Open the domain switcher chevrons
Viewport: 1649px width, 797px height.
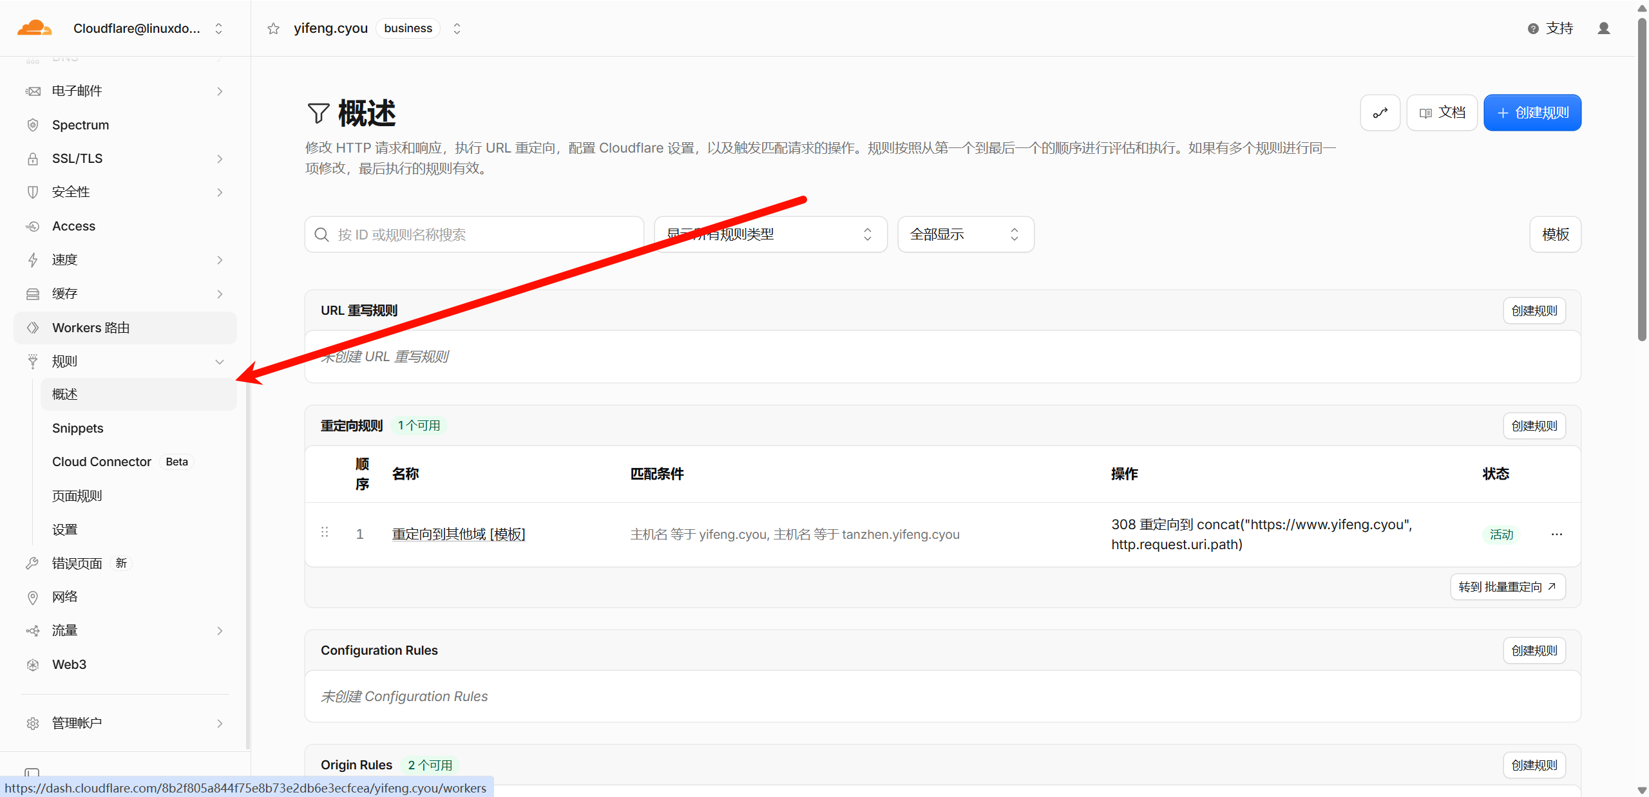click(457, 28)
